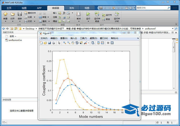Click Link Plot icon in Figure toolbar
The height and width of the screenshot is (126, 180).
point(93,43)
